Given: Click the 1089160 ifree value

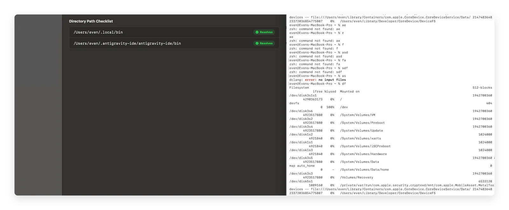Looking at the screenshot, I should tap(316, 185).
